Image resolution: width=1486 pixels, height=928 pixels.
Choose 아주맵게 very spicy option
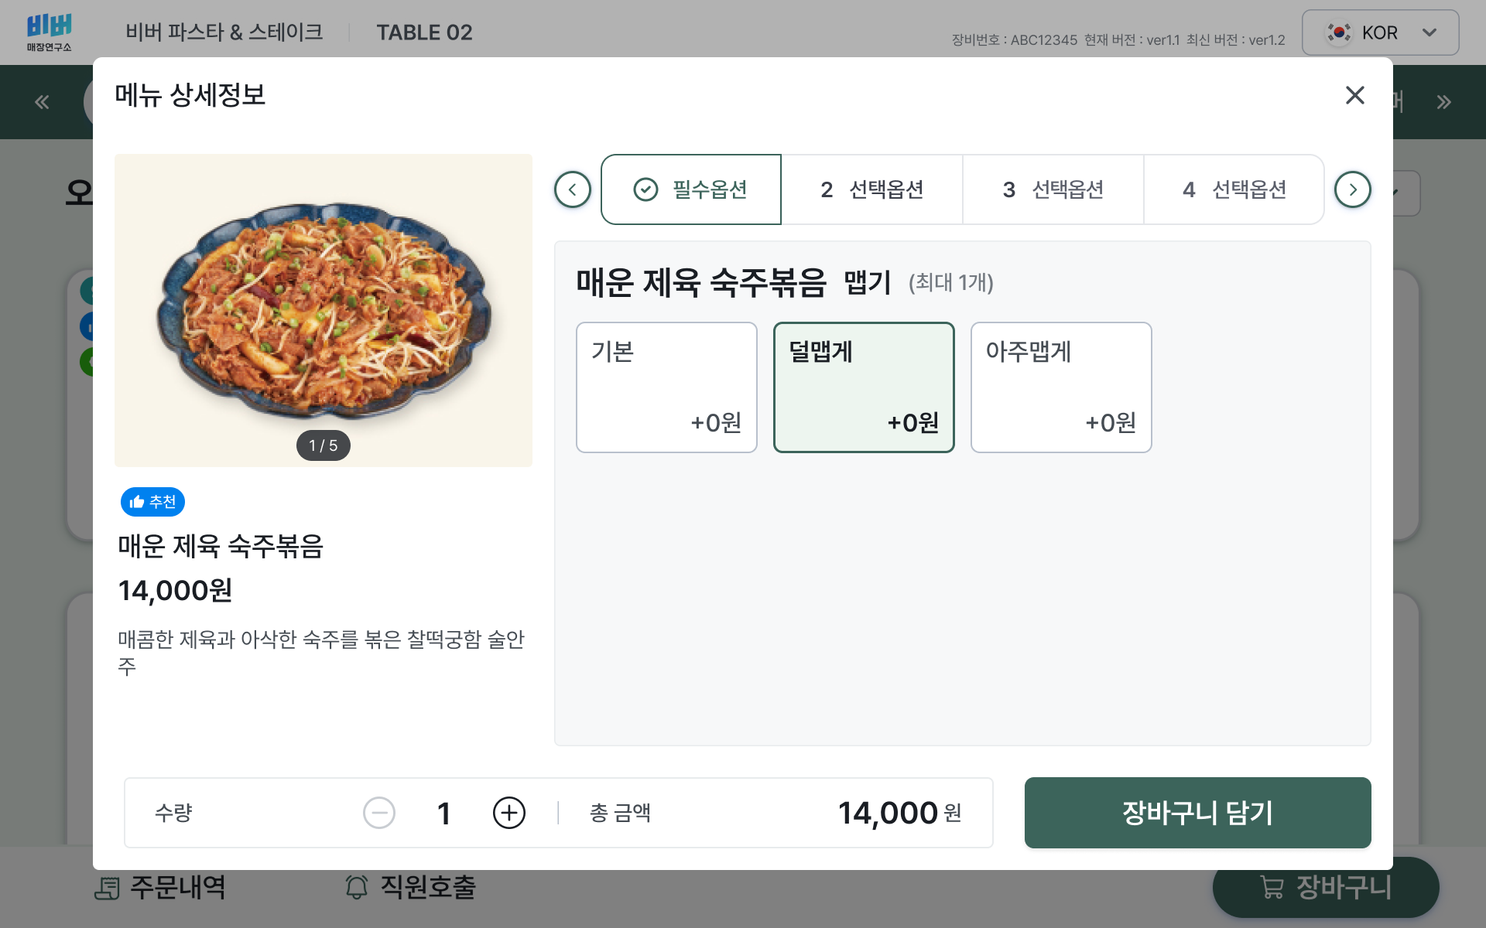[1061, 387]
